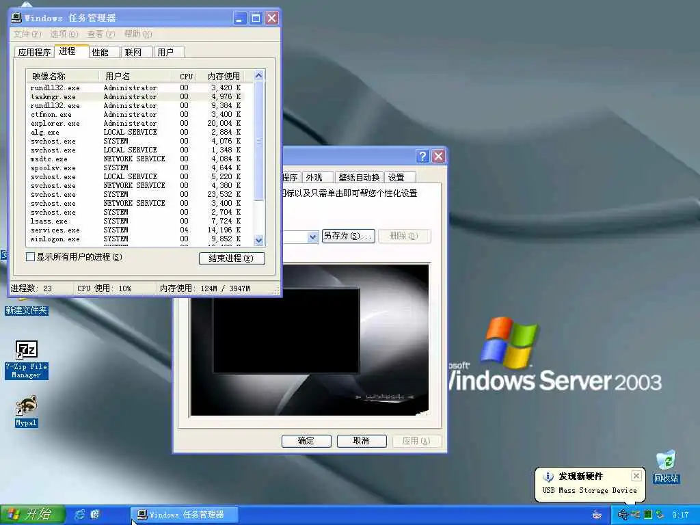Viewport: 700px width, 525px height.
Task: Click the keyboard language bar icon in taskbar
Action: [597, 515]
